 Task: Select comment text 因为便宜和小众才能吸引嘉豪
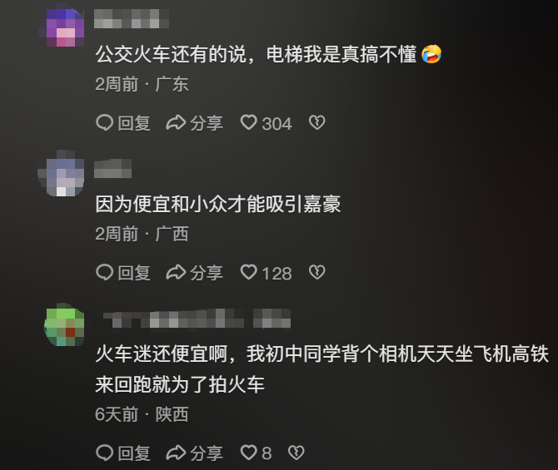pos(218,204)
